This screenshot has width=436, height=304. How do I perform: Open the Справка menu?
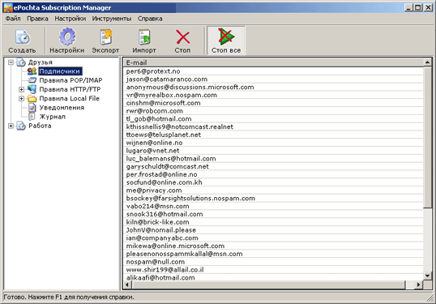pos(150,19)
